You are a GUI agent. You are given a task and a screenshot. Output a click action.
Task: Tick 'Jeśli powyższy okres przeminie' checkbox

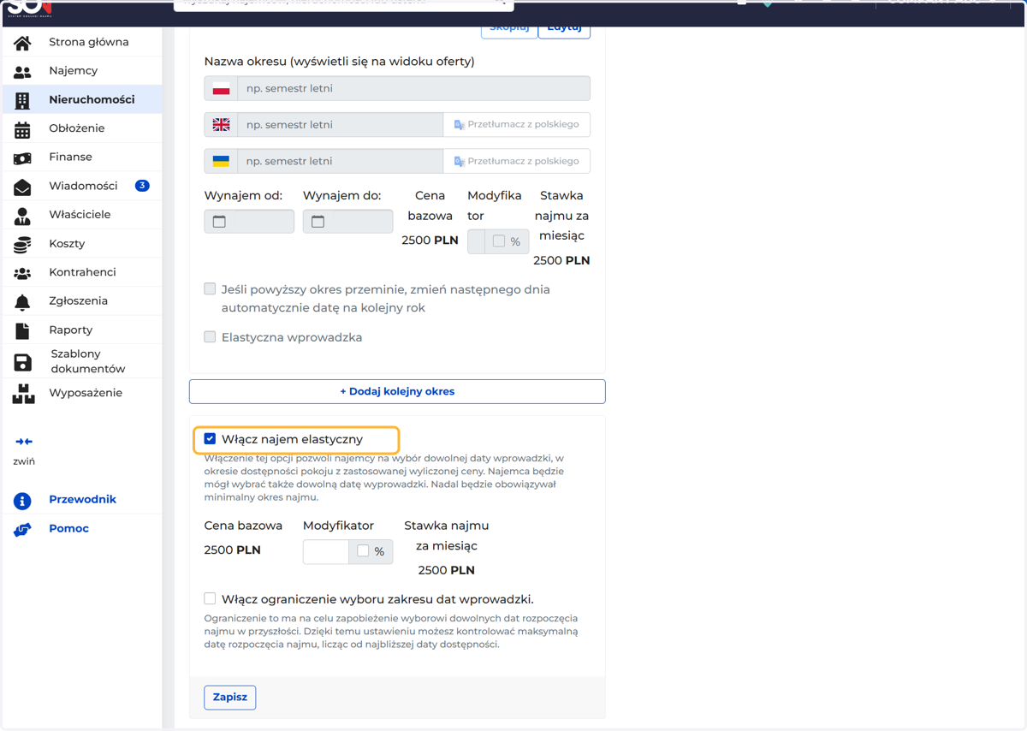210,289
